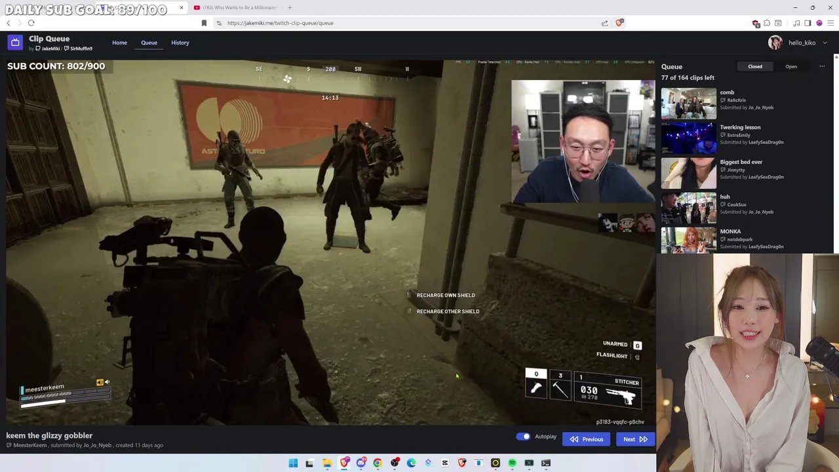
Task: Toggle the Autoplay switch
Action: (x=523, y=437)
